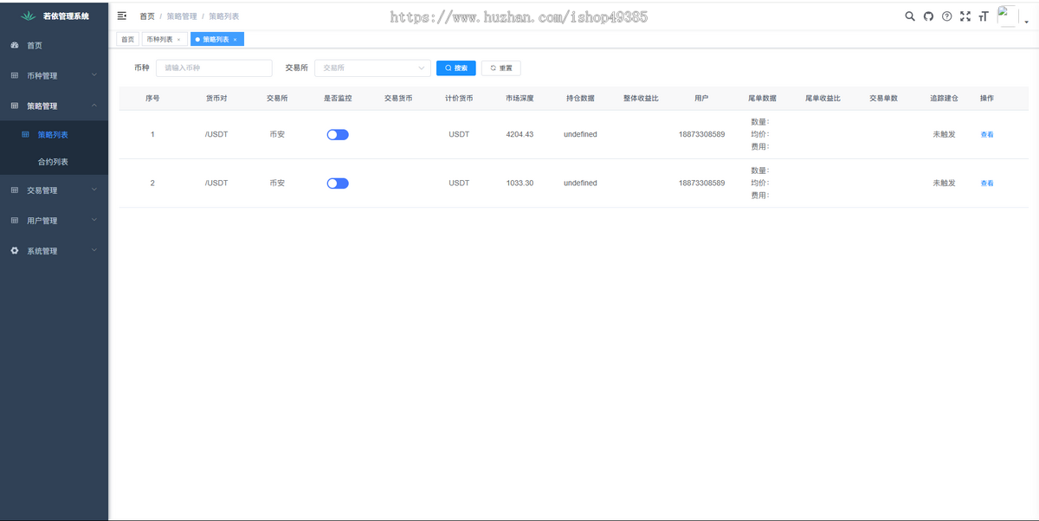The image size is (1039, 521).
Task: Toggle monitoring switch in row 2
Action: tap(338, 183)
